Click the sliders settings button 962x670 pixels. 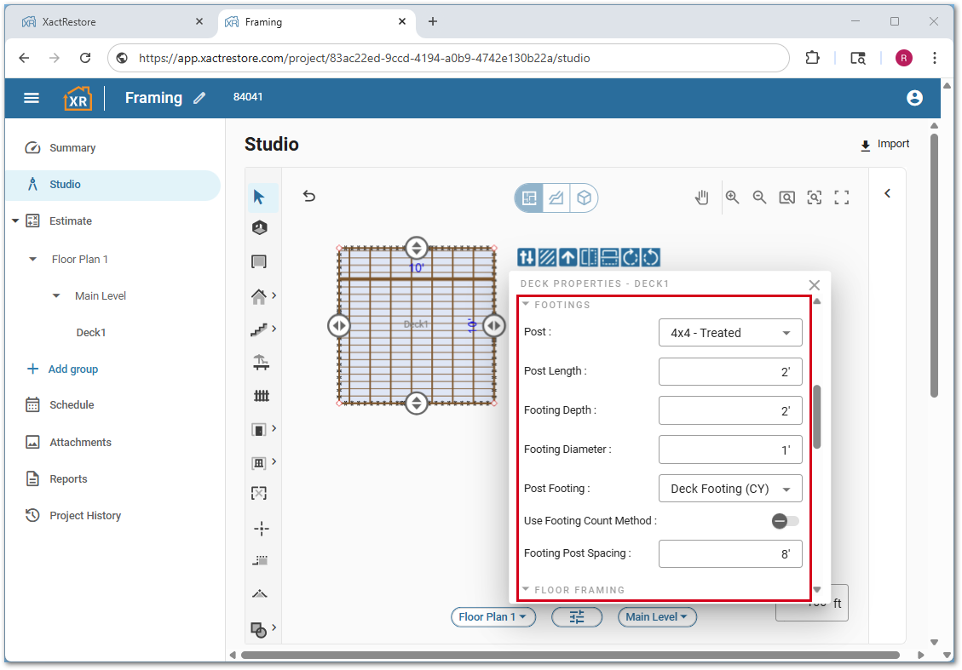(577, 617)
